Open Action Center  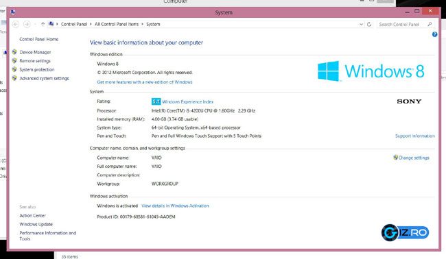32,216
